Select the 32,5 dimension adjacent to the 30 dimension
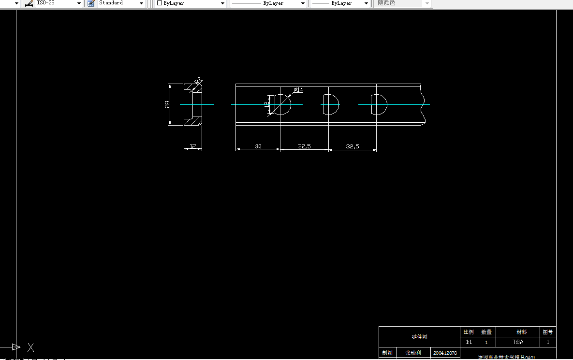 (304, 146)
